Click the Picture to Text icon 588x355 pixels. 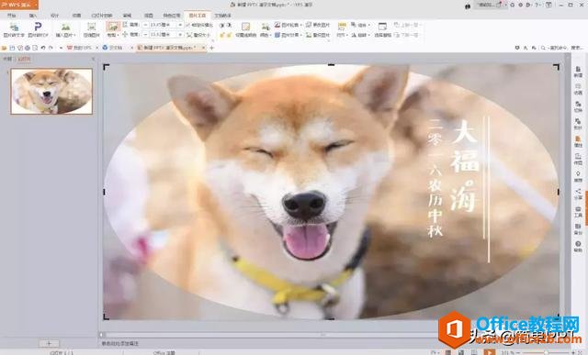tap(15, 27)
